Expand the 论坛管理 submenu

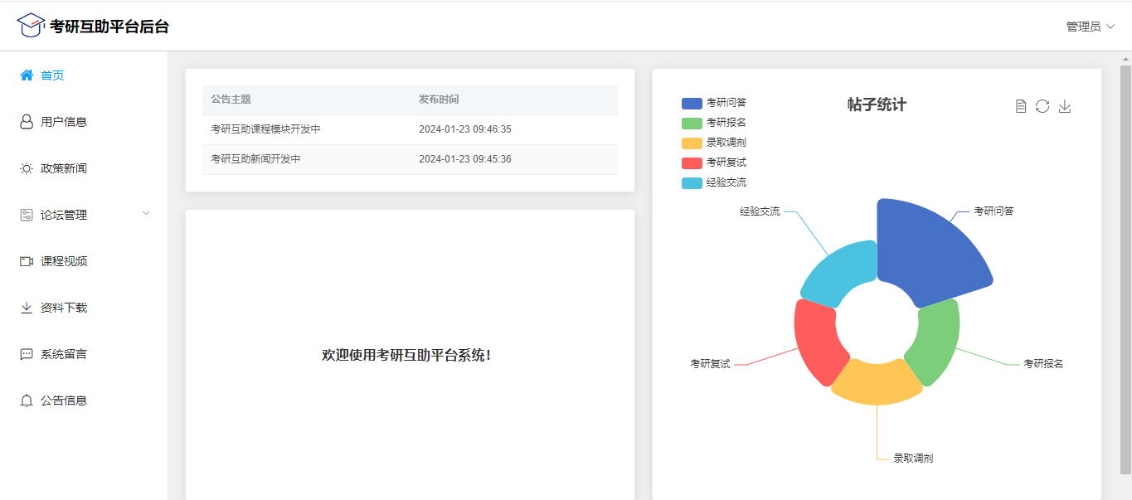pos(84,215)
